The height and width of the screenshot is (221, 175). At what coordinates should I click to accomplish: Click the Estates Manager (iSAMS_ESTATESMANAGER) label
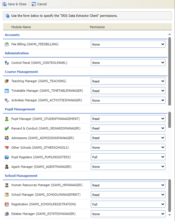tap(43, 214)
